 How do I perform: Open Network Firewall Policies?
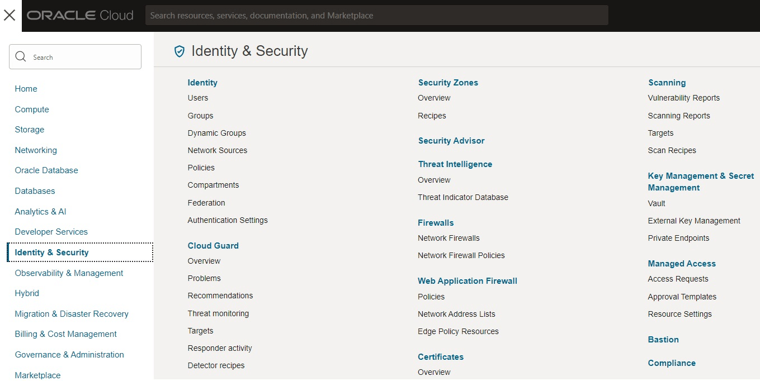461,255
